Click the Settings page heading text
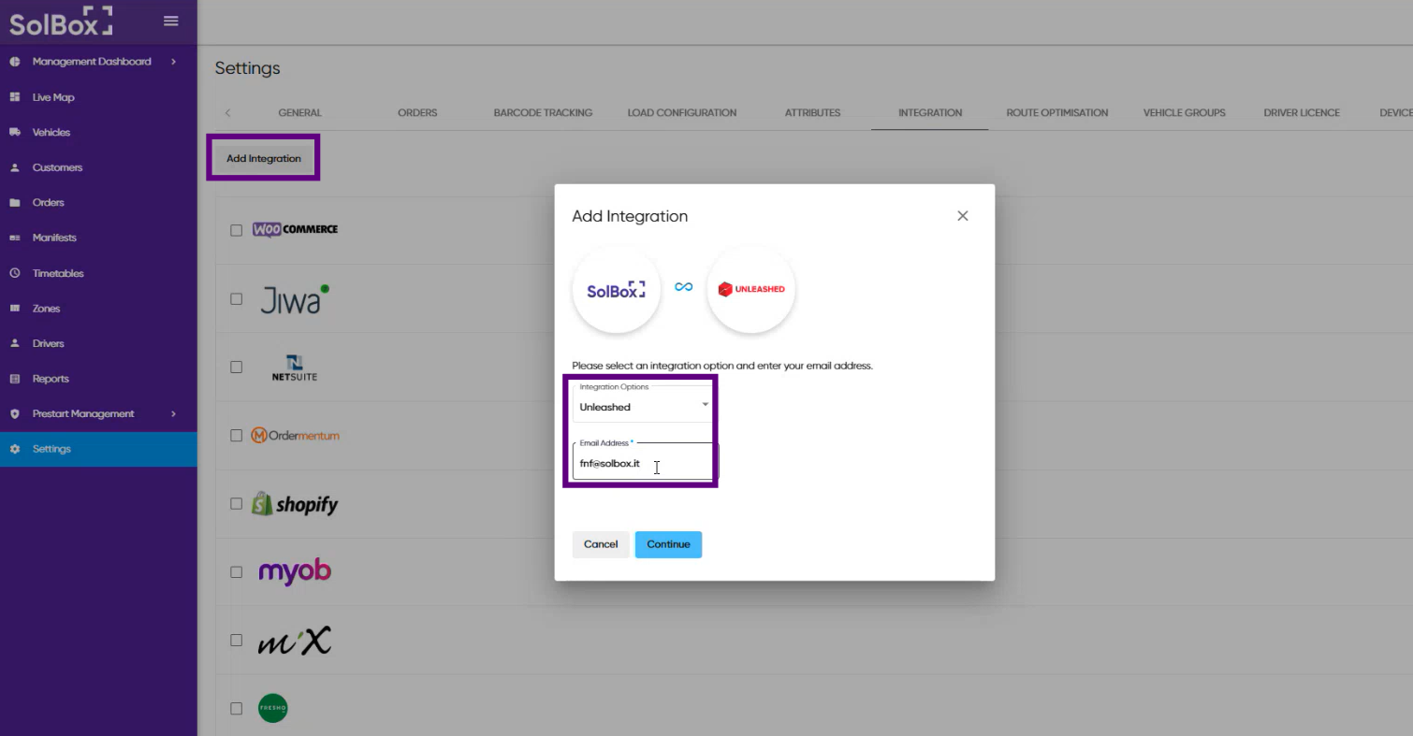Viewport: 1413px width, 736px height. pyautogui.click(x=247, y=68)
